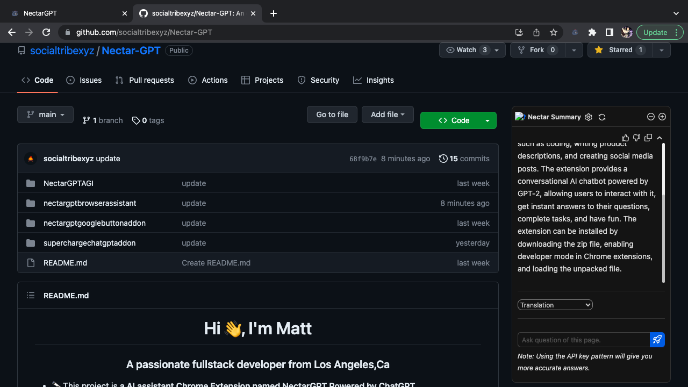Screen dimensions: 688x387
Task: Open Chrome profile avatar
Action: pyautogui.click(x=627, y=32)
